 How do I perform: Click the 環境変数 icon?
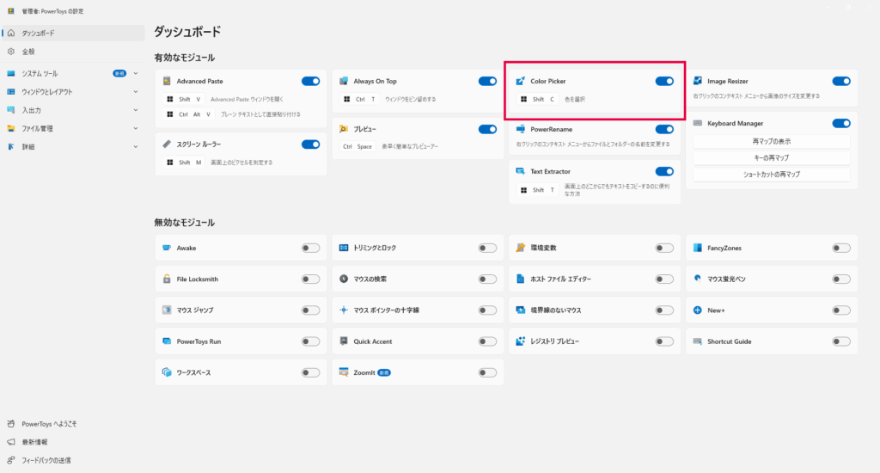coord(520,248)
